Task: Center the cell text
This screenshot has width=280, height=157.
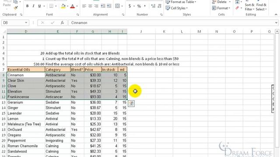Action: point(90,6)
